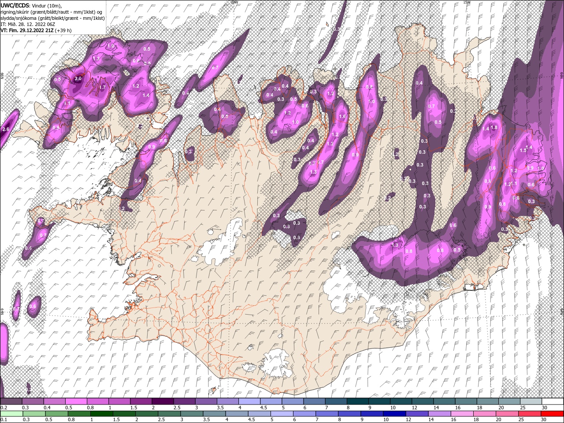Click the 'UWC/ECDS' title text

coord(15,5)
